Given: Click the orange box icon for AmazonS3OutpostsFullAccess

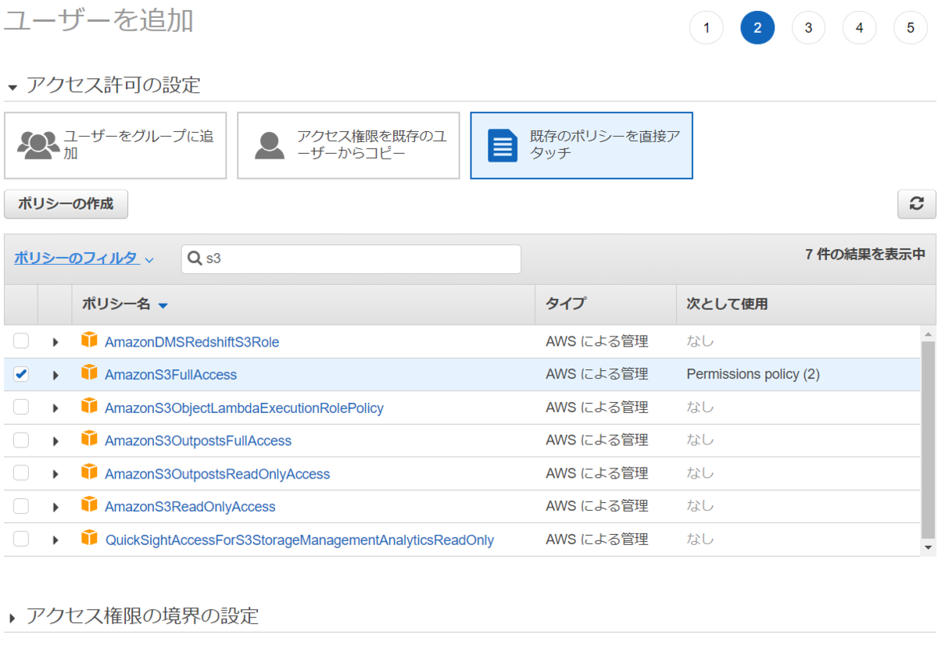Looking at the screenshot, I should pyautogui.click(x=90, y=440).
